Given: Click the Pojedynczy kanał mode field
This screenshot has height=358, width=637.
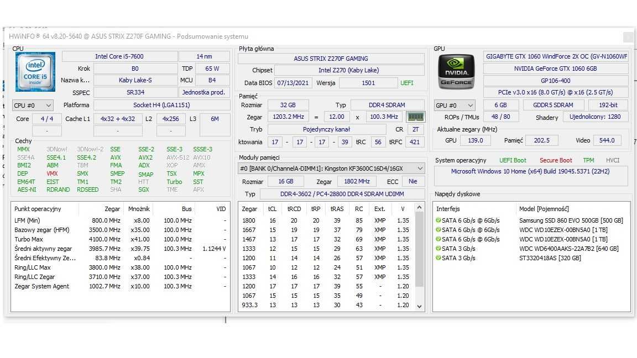Looking at the screenshot, I should pos(327,129).
